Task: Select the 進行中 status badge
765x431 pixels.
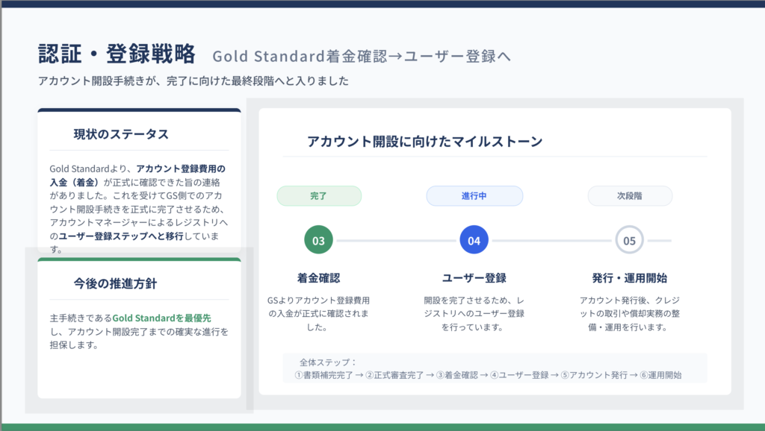Action: [x=474, y=196]
